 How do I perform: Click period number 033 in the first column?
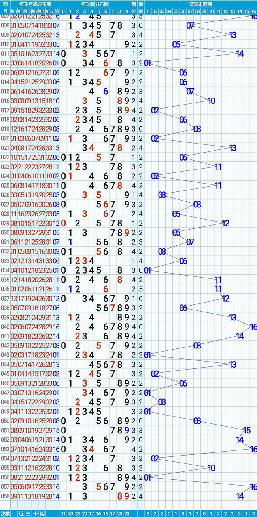click(5, 260)
